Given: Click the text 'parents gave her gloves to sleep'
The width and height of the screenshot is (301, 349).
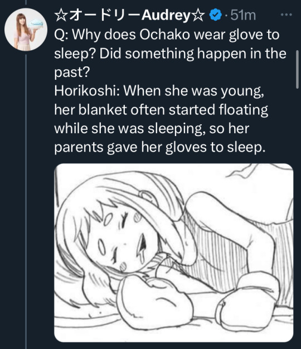Looking at the screenshot, I should [x=159, y=147].
